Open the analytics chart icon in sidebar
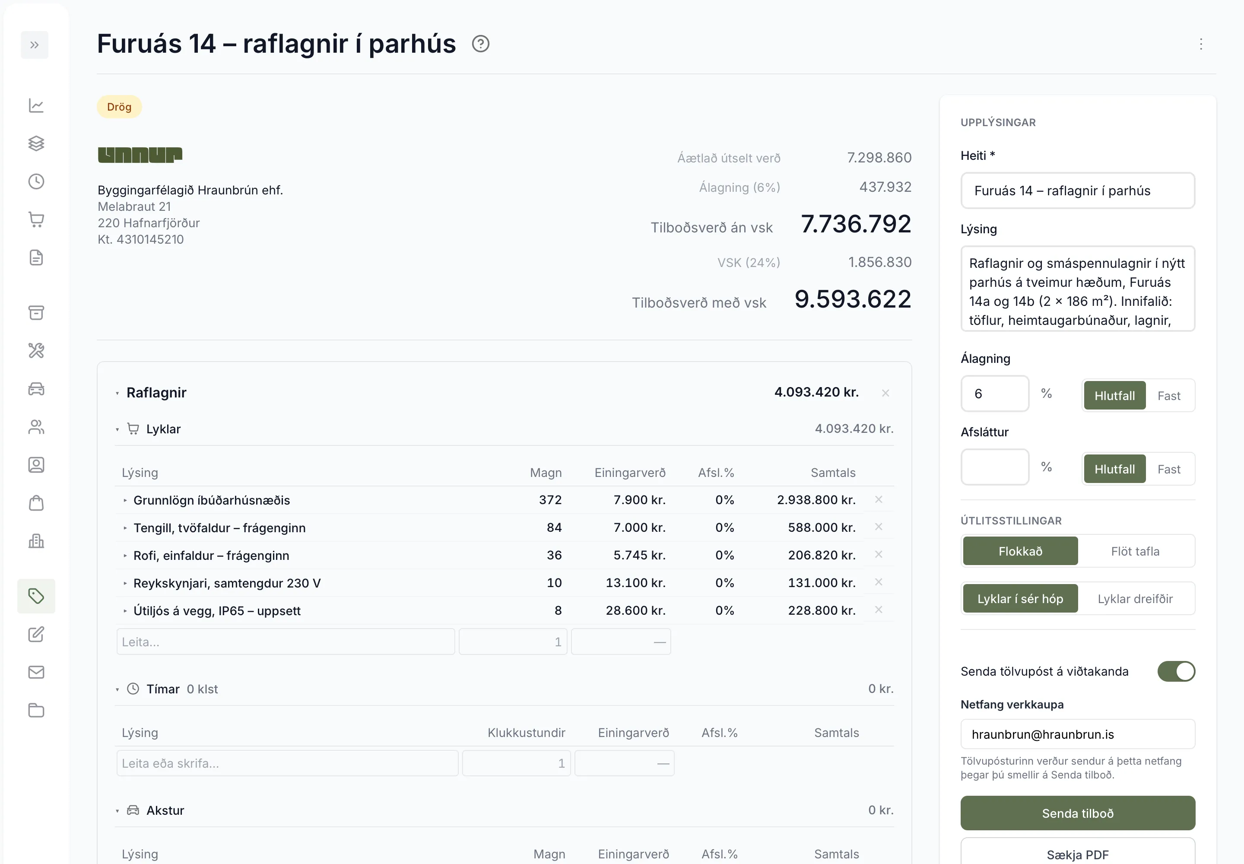 tap(36, 105)
